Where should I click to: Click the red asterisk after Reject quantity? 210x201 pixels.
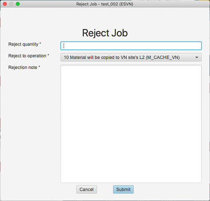click(40, 43)
